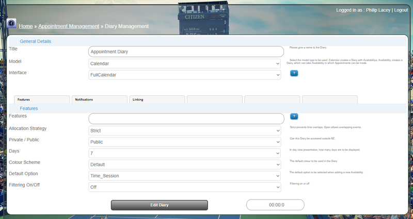413x219 pixels.
Task: Open the Model dropdown showing Calendar
Action: tap(185, 63)
